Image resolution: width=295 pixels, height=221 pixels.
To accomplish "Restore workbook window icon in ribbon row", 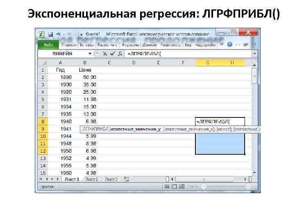I will tap(245, 45).
